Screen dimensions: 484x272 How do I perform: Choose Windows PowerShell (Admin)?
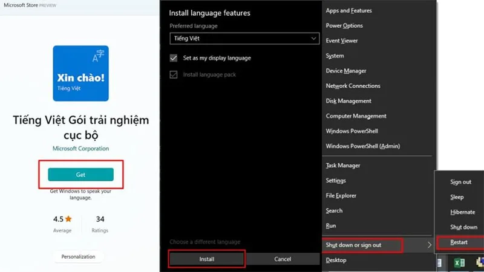[x=362, y=146]
